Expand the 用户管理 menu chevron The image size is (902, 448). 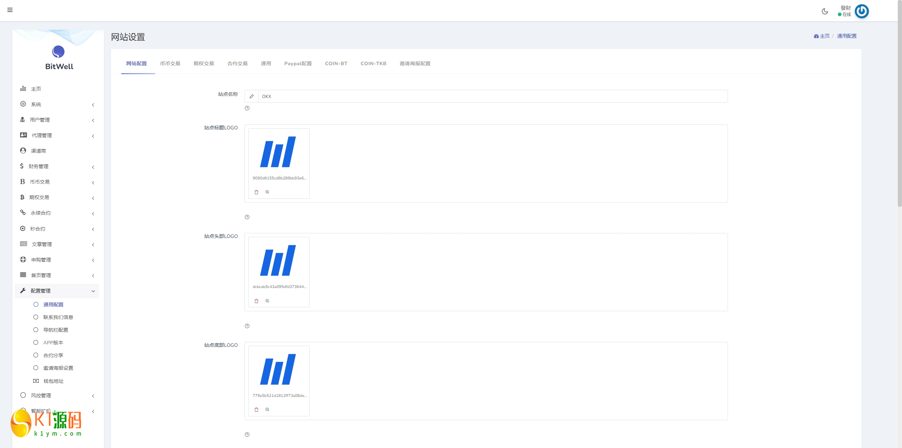tap(93, 120)
